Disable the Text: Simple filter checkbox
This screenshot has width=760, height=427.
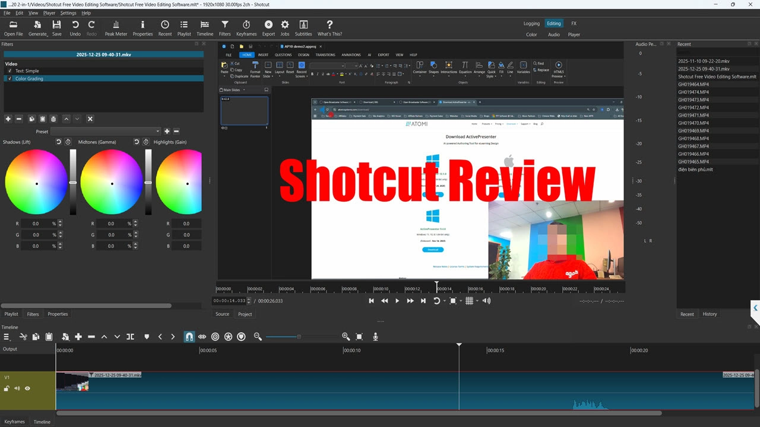[x=9, y=71]
